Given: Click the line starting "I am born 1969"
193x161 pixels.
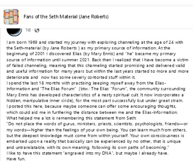Looking at the screenshot, I should (x=95, y=42).
